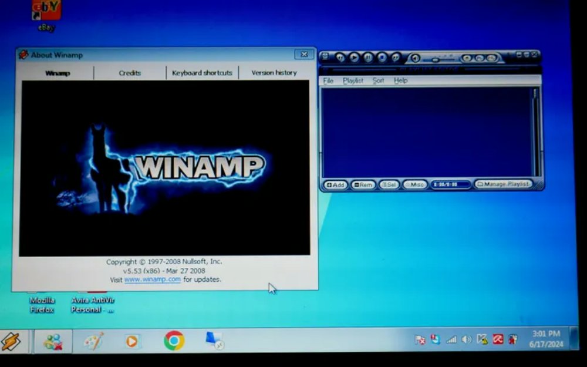Launch Google Chrome from the taskbar
This screenshot has height=367, width=587.
pyautogui.click(x=174, y=341)
